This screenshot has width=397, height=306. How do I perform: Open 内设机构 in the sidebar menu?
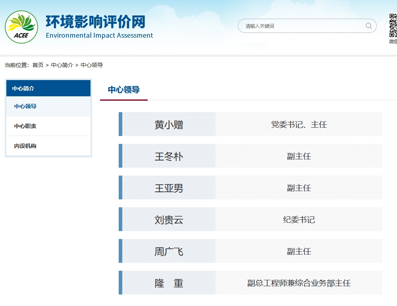point(48,146)
